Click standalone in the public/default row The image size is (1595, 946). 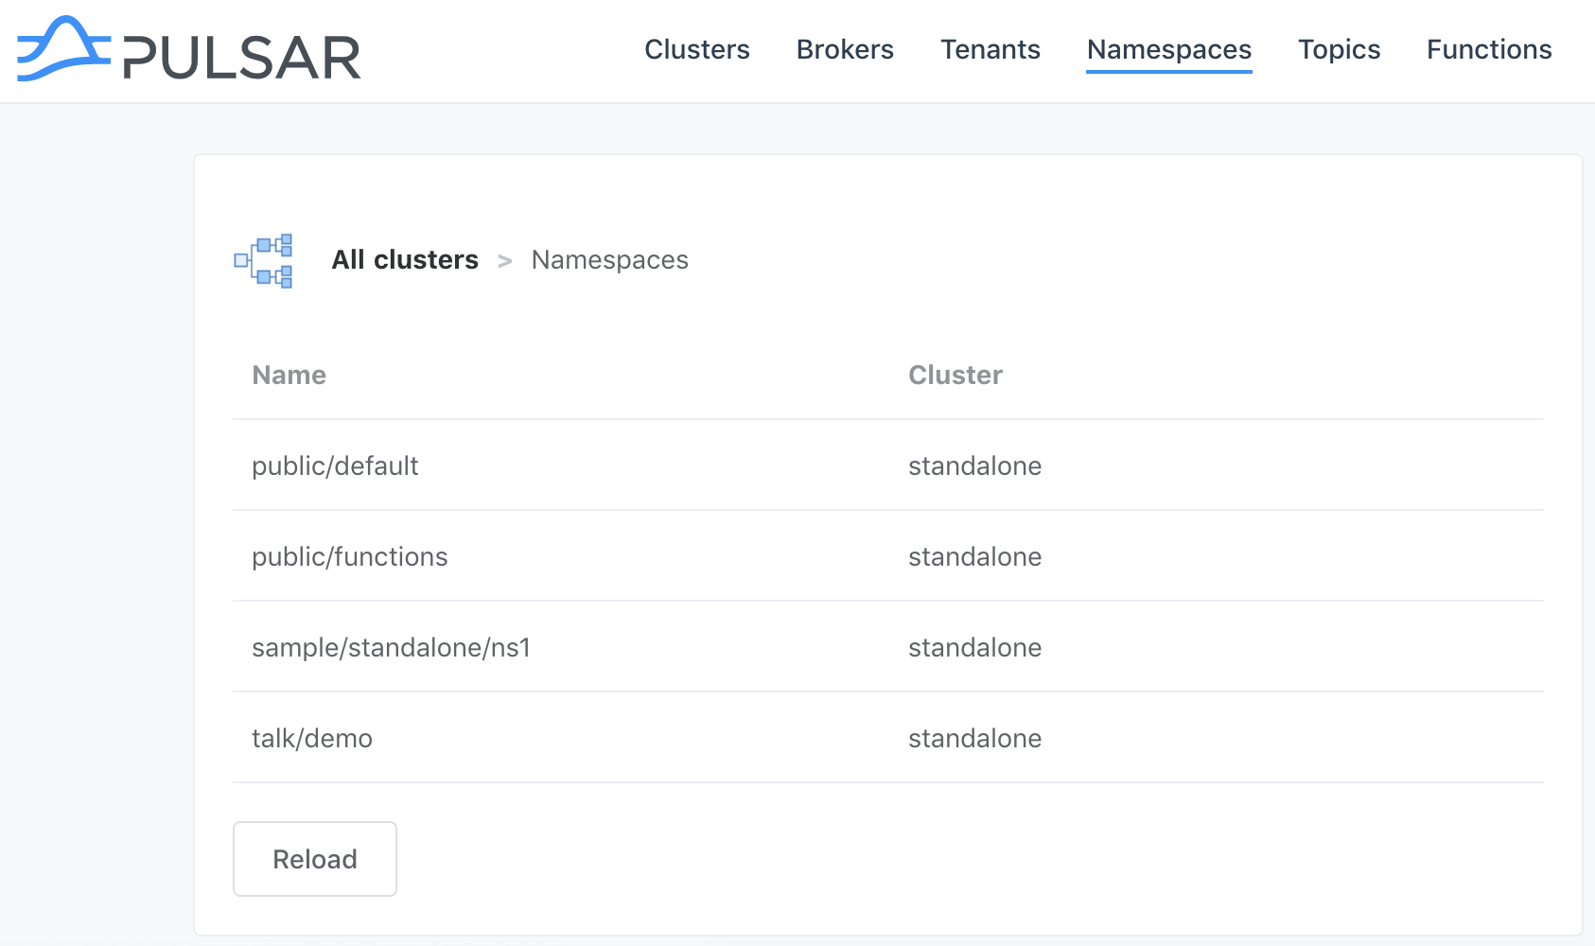click(975, 465)
